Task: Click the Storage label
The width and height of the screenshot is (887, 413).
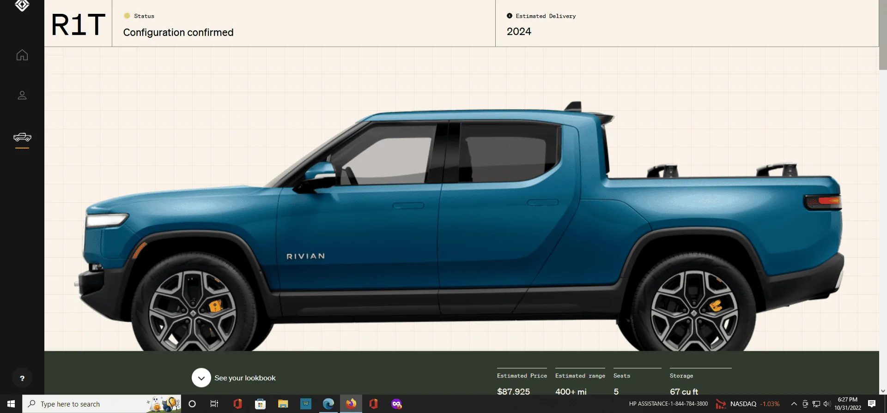Action: [x=681, y=376]
